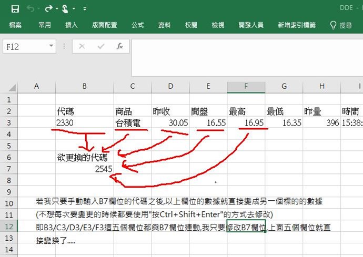
Task: Click the Save icon in quick access toolbar
Action: 15,8
